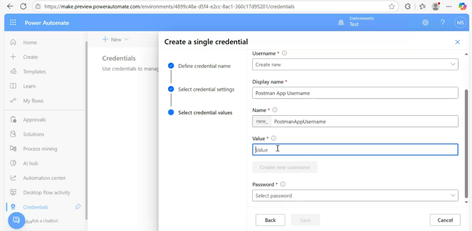Image resolution: width=472 pixels, height=231 pixels.
Task: Click the Solutions icon
Action: click(x=13, y=134)
